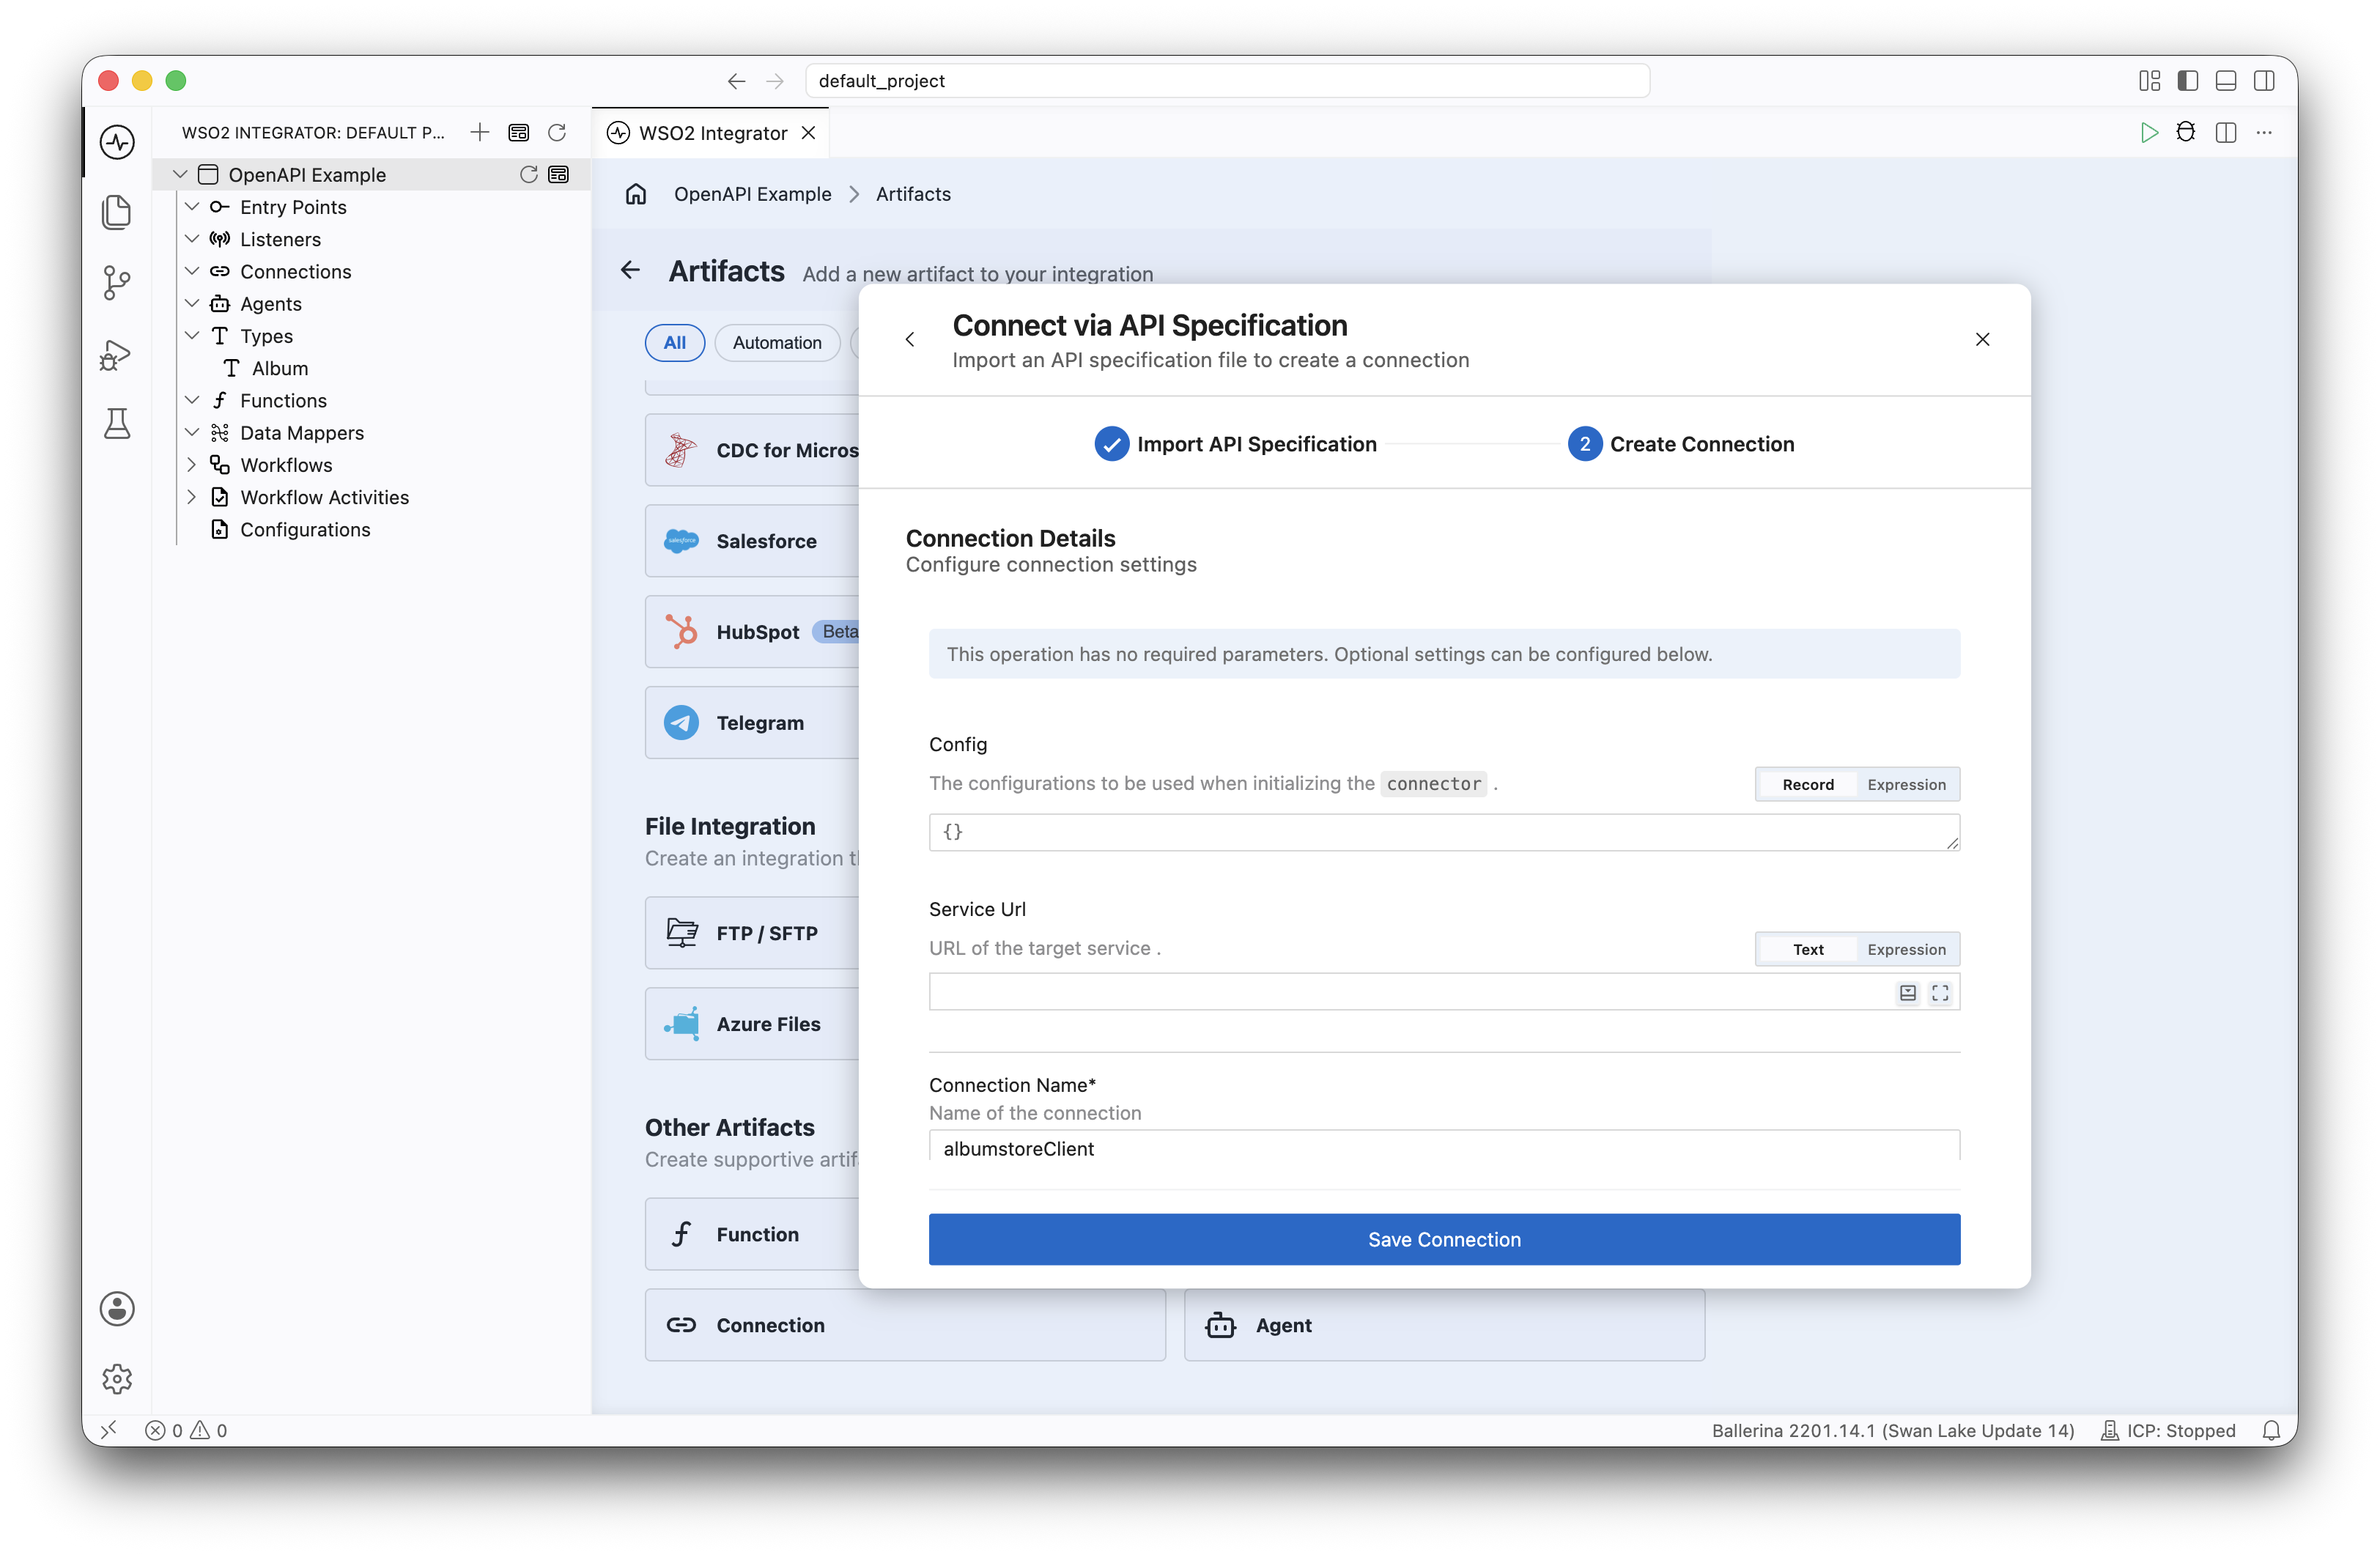Screen dimensions: 2380x1555
Task: Click notifications bell in status bar
Action: (2272, 1430)
